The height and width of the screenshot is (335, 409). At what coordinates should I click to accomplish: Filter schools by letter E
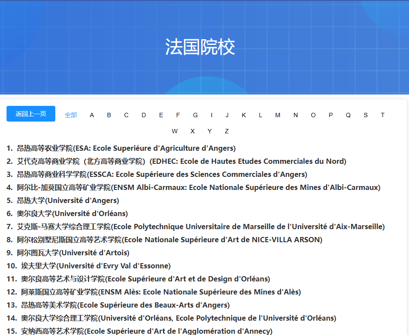click(161, 115)
